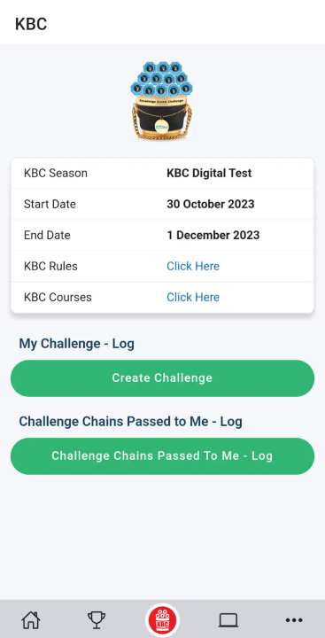Open the Home icon in bottom navigation
Screen dimensions: 325x638
pos(31,620)
